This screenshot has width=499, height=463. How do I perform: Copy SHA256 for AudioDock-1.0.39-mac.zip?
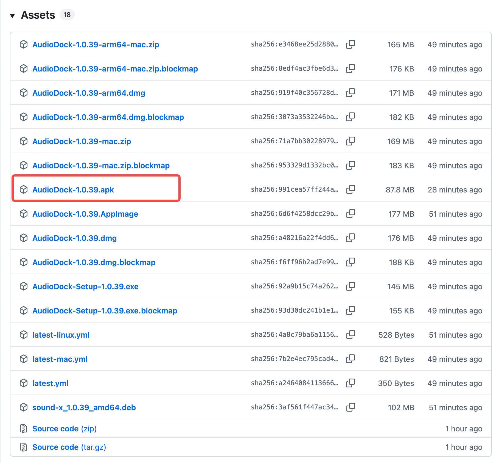coord(351,141)
